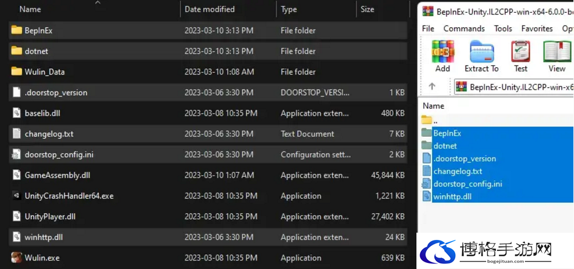
Task: Click the winhttp.dll icon in Explorer
Action: click(16, 237)
